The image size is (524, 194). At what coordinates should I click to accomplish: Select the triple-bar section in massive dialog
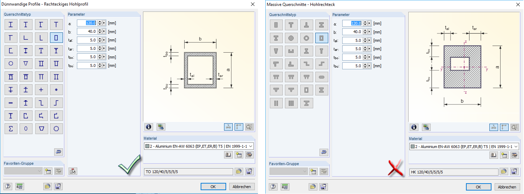click(x=291, y=103)
